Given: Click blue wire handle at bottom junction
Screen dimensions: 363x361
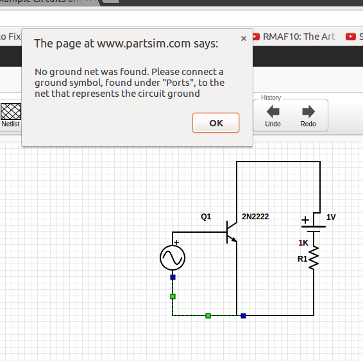Looking at the screenshot, I should point(243,315).
